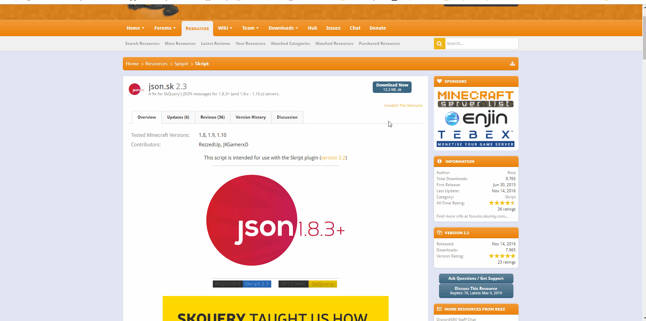Expand the Forums menu dropdown
The height and width of the screenshot is (321, 646).
coord(165,28)
